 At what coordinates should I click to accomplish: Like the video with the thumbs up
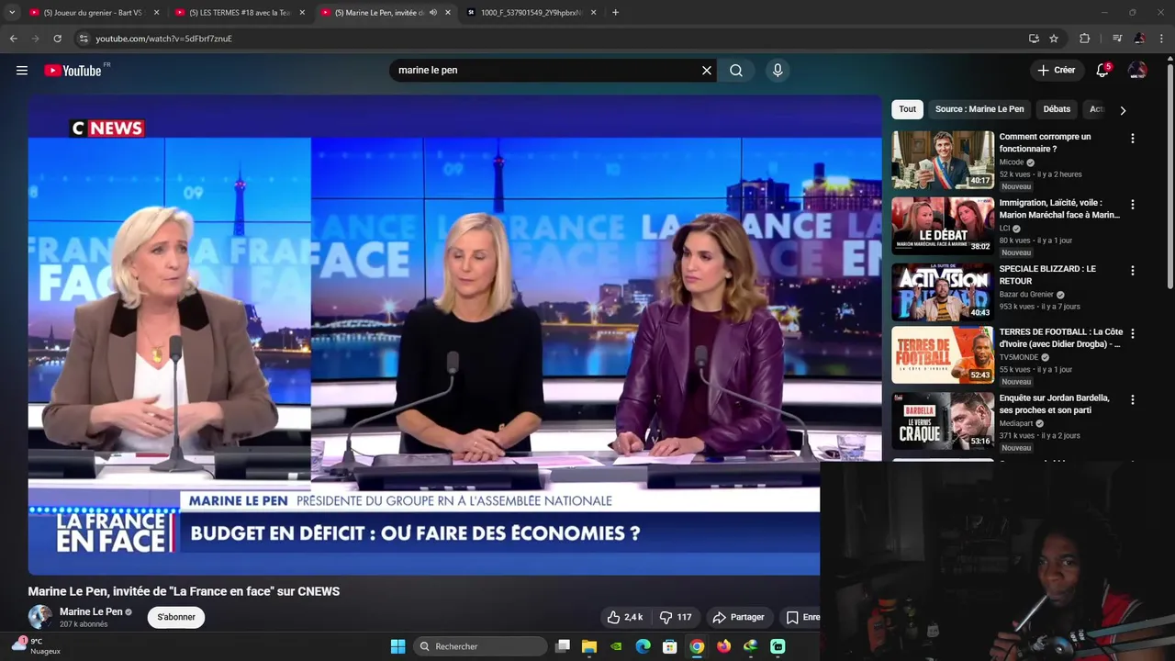point(624,617)
